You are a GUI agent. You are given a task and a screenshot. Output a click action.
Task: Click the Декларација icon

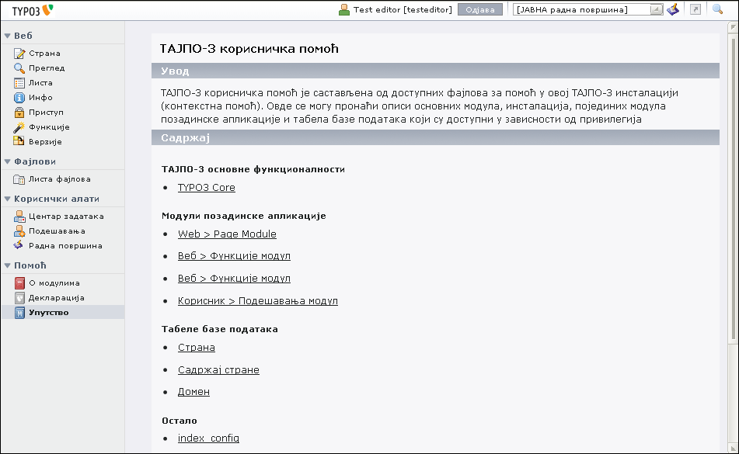[19, 298]
